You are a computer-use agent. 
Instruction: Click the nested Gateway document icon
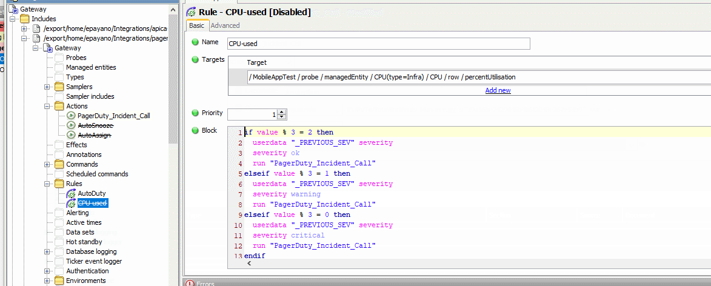point(48,48)
